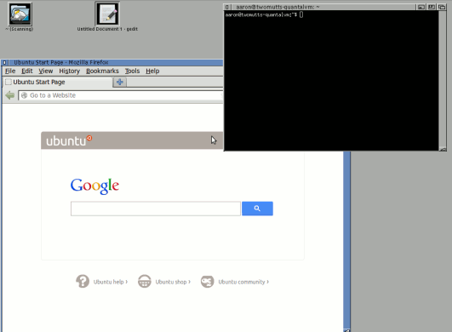The height and width of the screenshot is (332, 452).
Task: Click the terminal rightmost title bar button
Action: pos(442,7)
